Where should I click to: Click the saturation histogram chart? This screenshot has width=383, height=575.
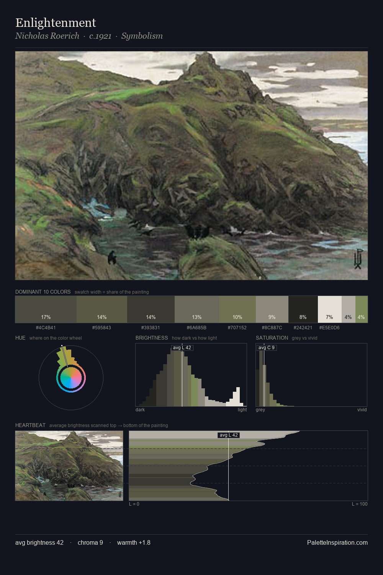click(311, 375)
